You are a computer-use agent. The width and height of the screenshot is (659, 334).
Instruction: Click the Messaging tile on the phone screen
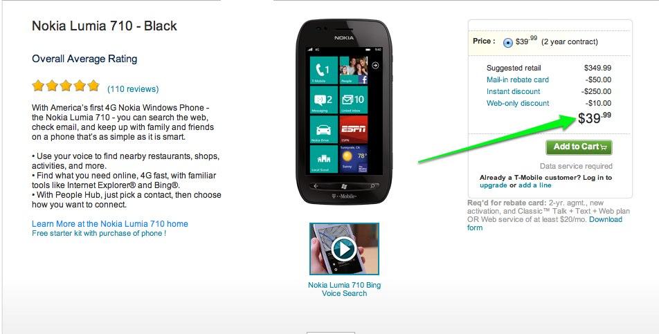(324, 100)
